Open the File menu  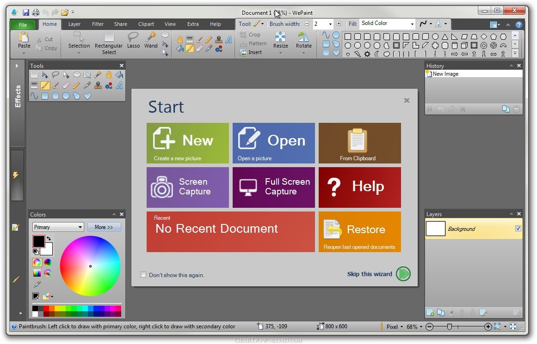pyautogui.click(x=23, y=24)
